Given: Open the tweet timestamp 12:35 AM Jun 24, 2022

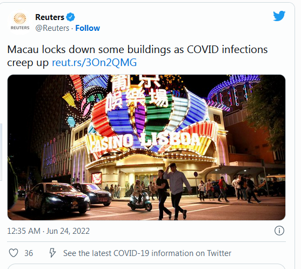Looking at the screenshot, I should [x=49, y=231].
